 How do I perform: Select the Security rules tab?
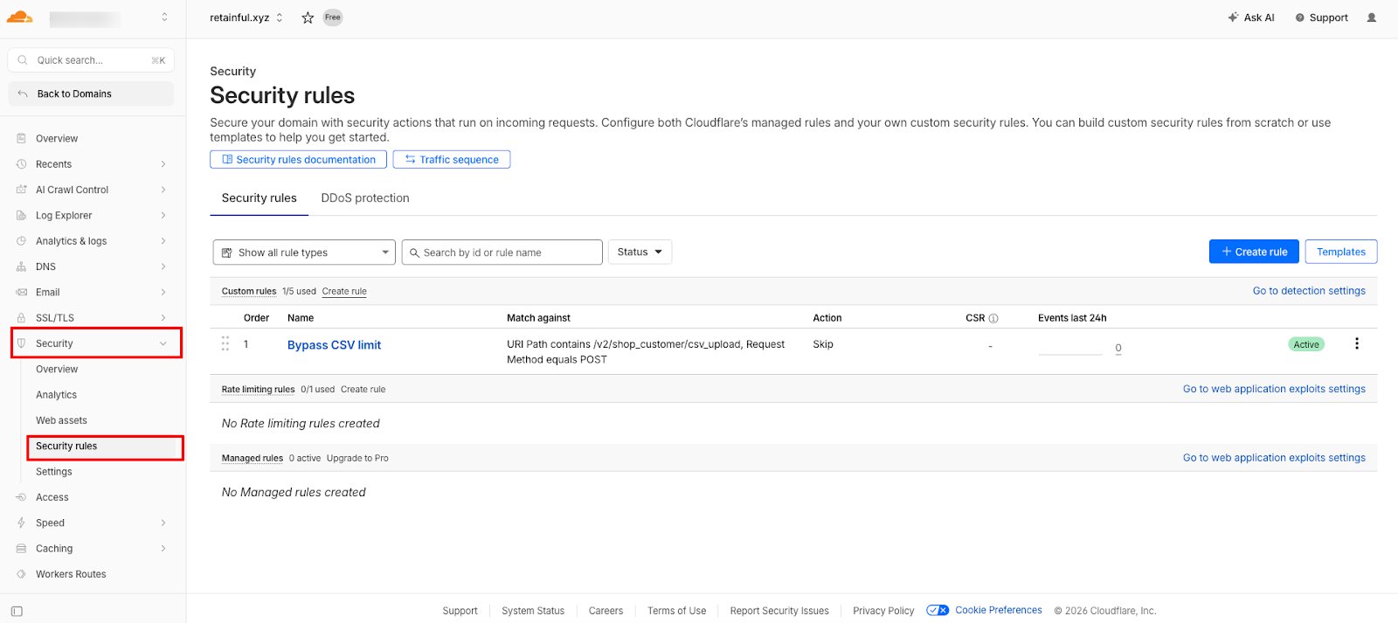(x=259, y=198)
